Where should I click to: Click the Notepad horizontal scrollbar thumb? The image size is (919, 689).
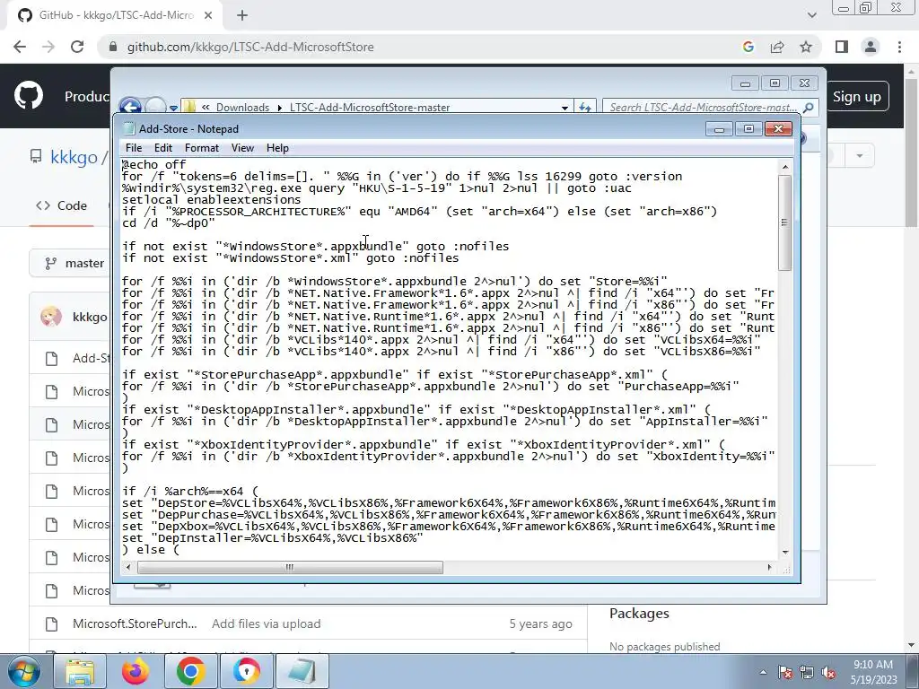coord(290,567)
